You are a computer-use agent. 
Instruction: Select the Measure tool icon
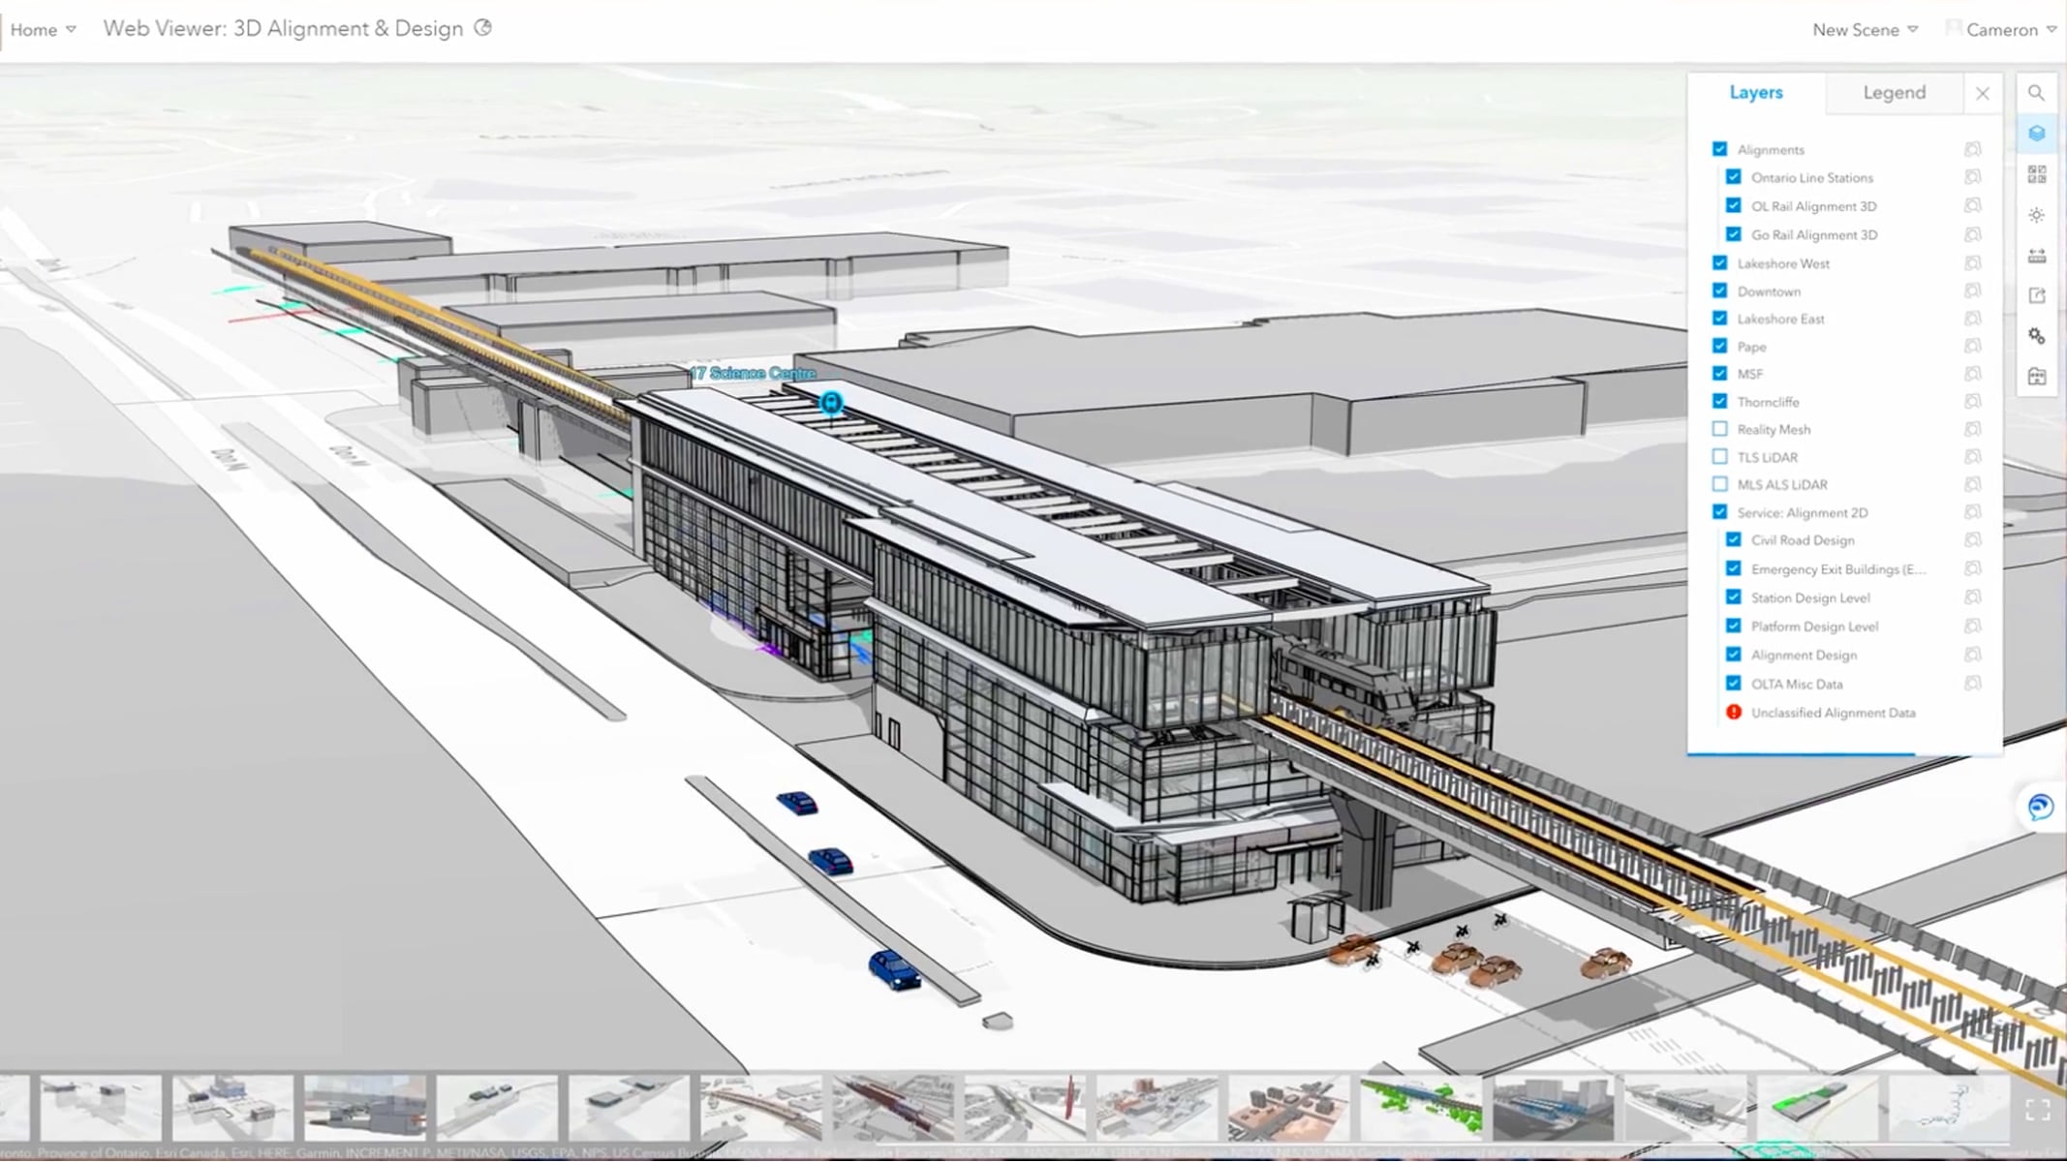2037,255
